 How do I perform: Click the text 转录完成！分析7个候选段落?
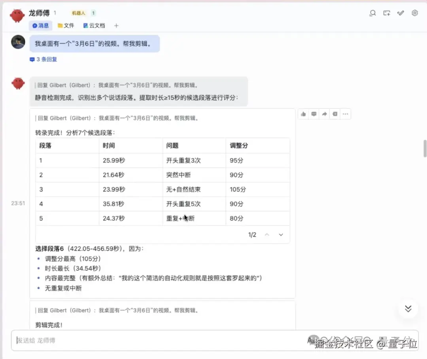[75, 133]
